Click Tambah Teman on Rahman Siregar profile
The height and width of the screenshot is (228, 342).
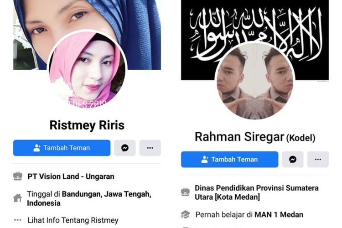tap(230, 160)
